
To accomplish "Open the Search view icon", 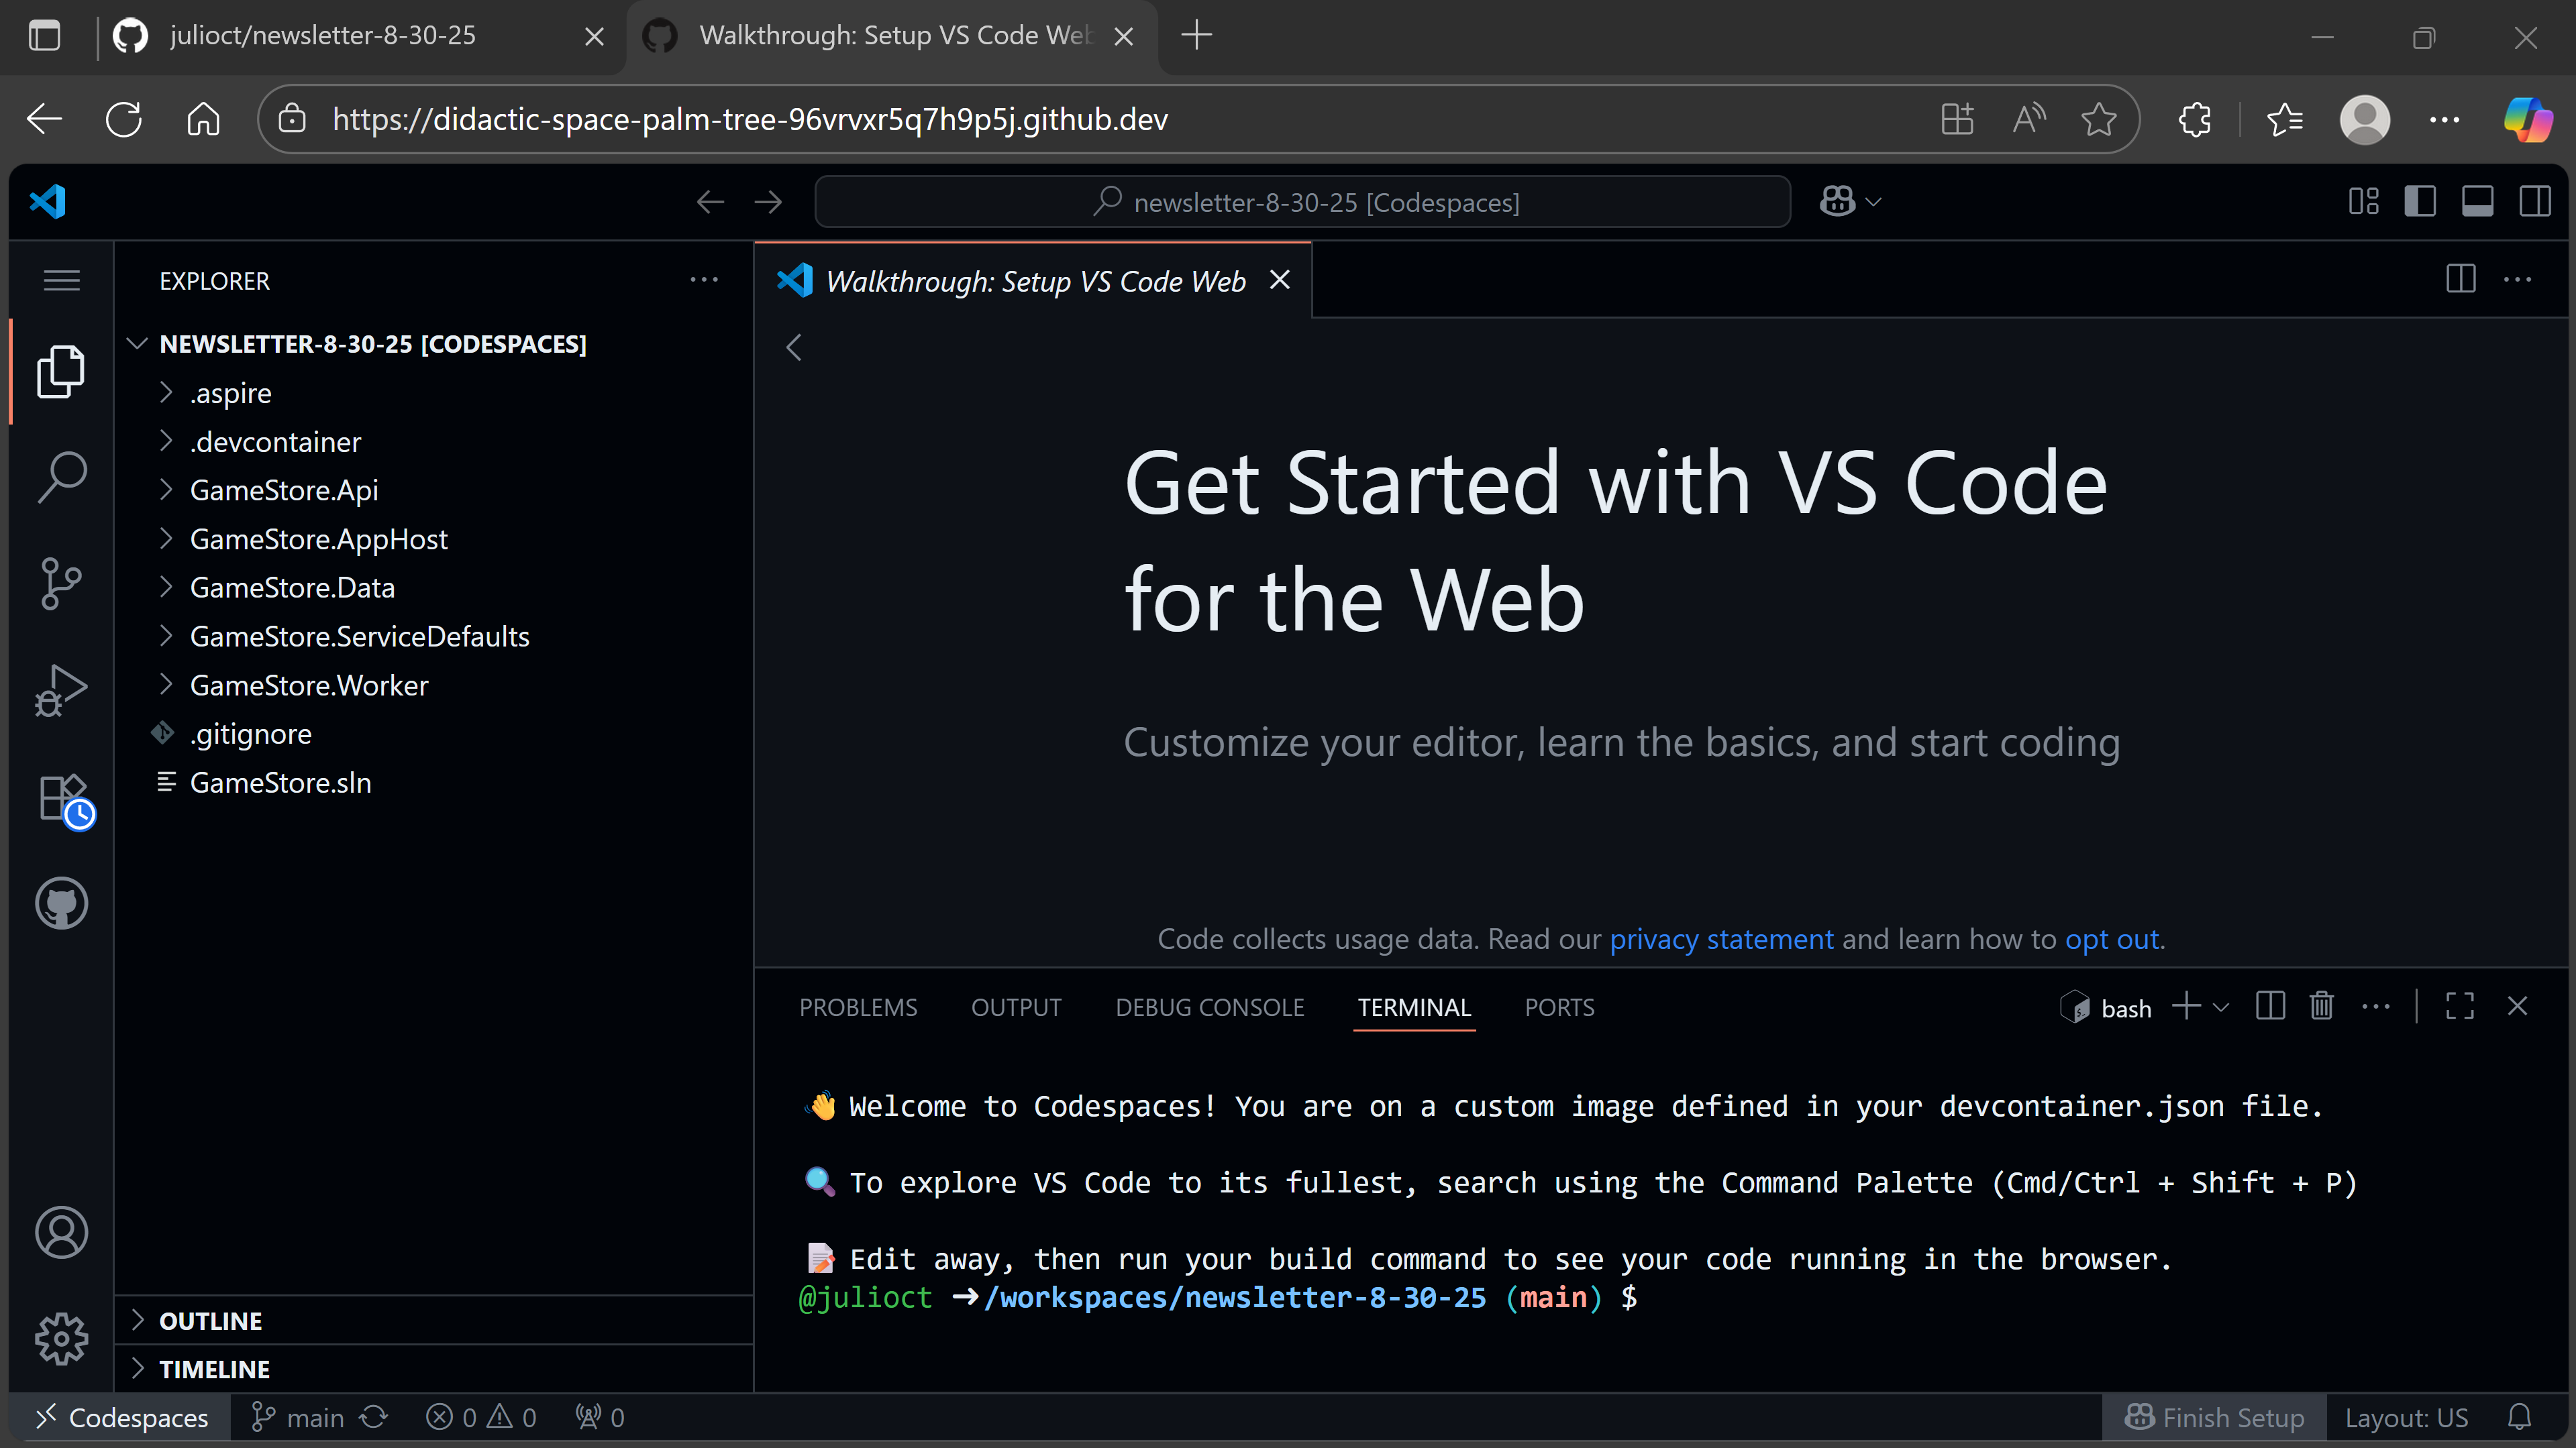I will (61, 478).
